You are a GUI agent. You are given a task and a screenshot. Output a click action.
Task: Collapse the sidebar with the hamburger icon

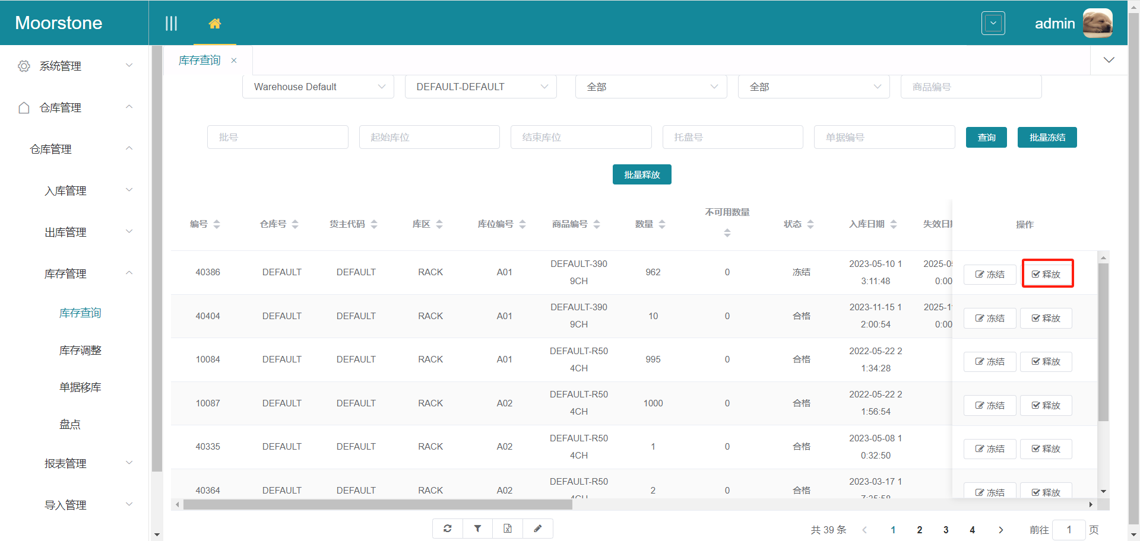171,23
